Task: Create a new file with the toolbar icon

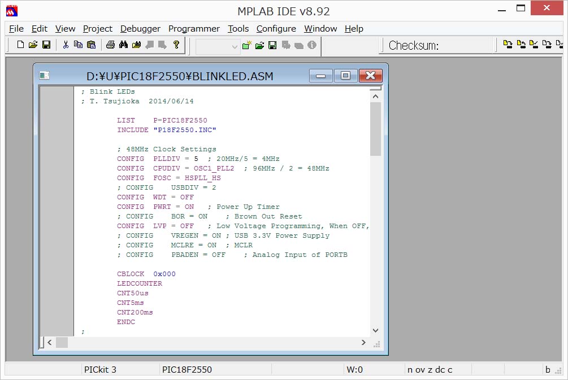Action: [x=21, y=45]
